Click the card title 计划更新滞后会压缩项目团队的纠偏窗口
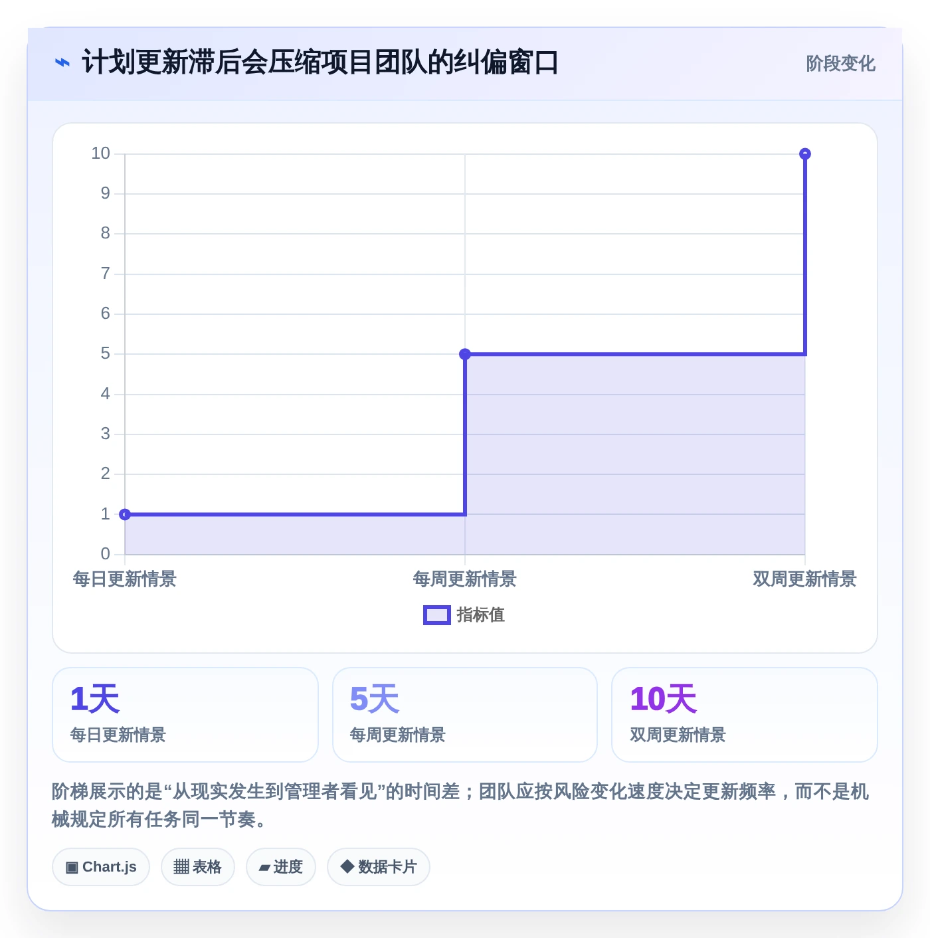This screenshot has width=930, height=938. point(320,62)
